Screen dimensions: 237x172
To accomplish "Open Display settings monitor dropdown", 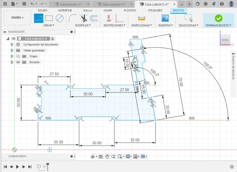I will (129, 156).
